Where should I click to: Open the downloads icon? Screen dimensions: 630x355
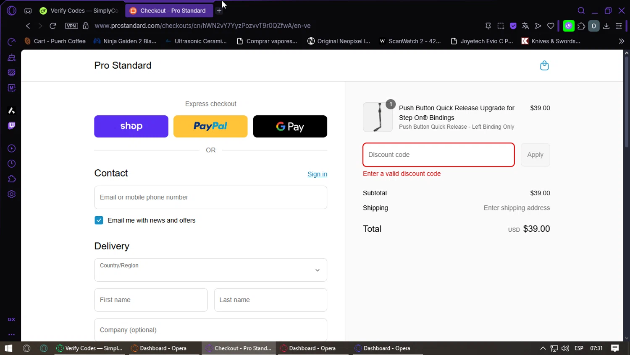tap(606, 26)
